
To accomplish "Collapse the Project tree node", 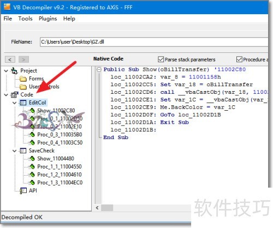I will (6, 71).
